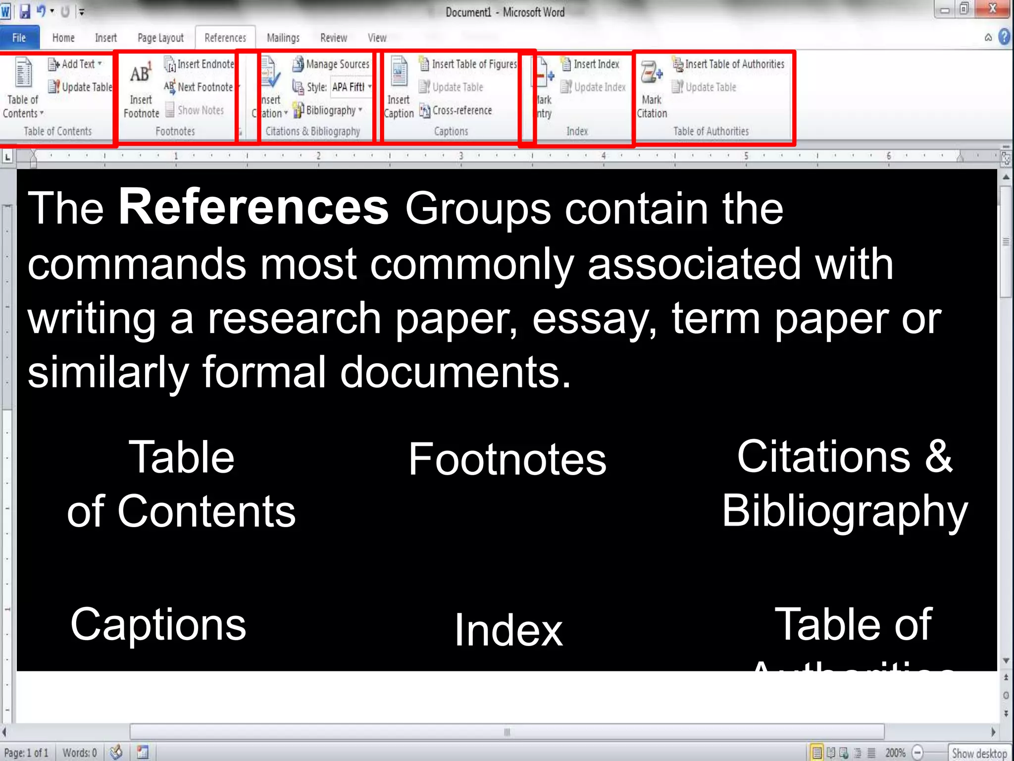Click the Word application icon in title bar
1014x761 pixels.
click(5, 11)
